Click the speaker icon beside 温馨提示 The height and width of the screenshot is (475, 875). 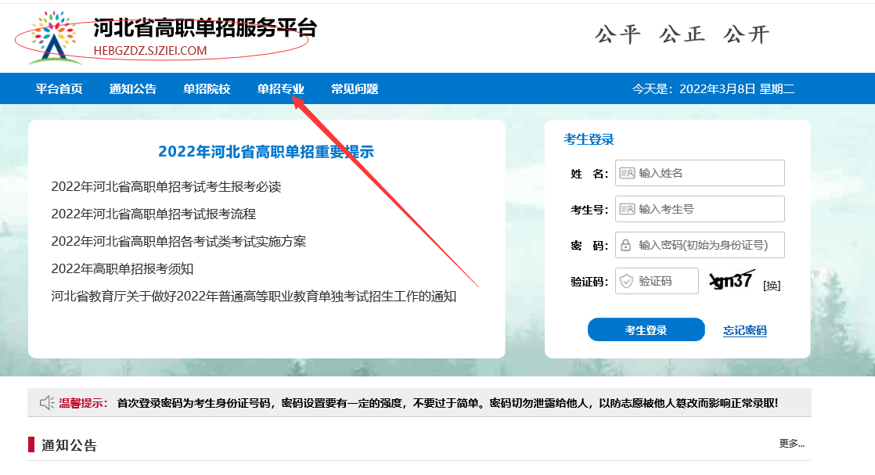point(47,402)
